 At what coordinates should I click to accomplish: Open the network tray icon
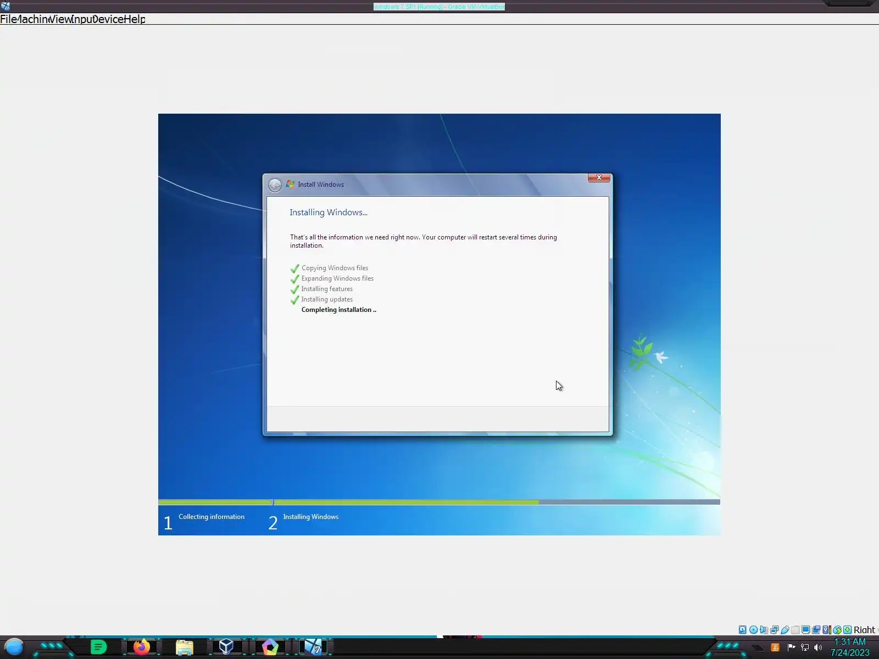point(805,647)
